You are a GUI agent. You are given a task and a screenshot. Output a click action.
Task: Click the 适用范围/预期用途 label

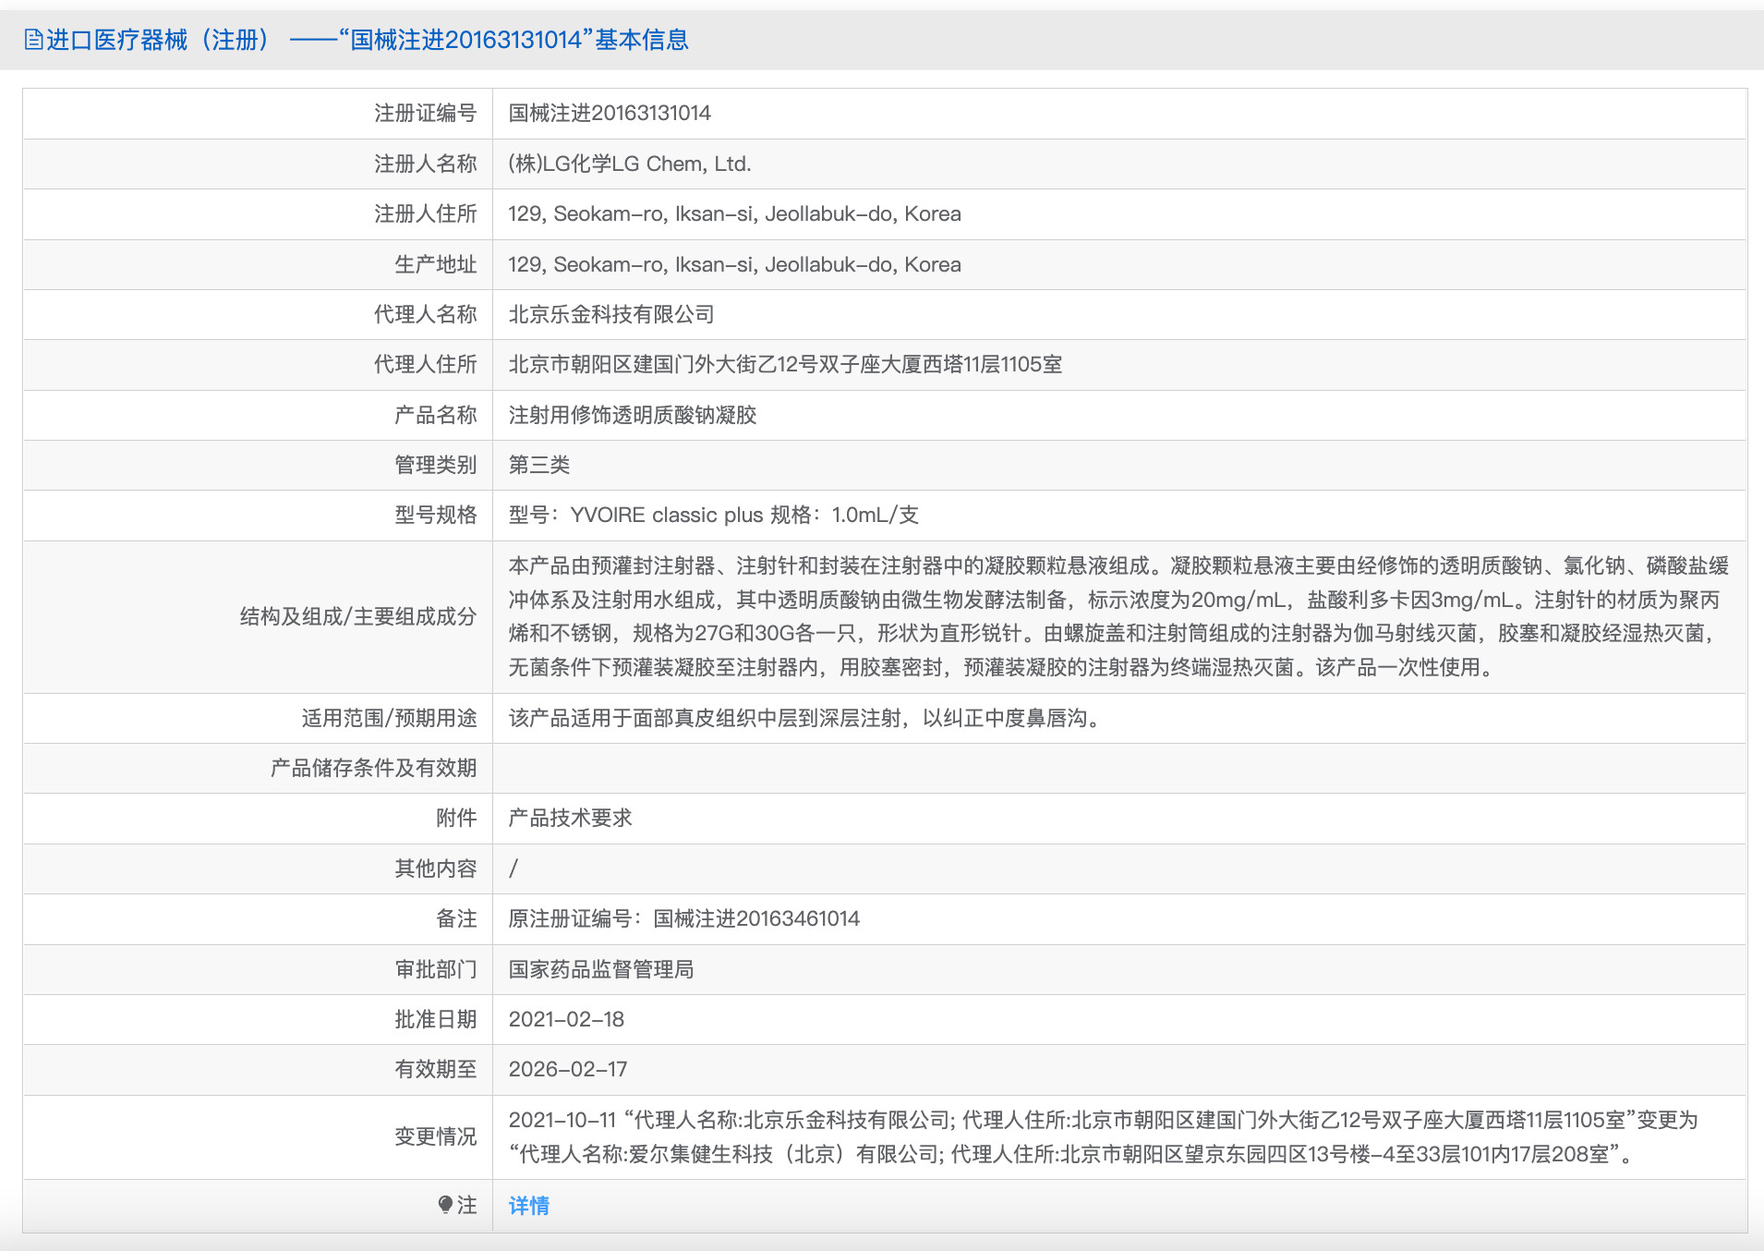pyautogui.click(x=390, y=718)
